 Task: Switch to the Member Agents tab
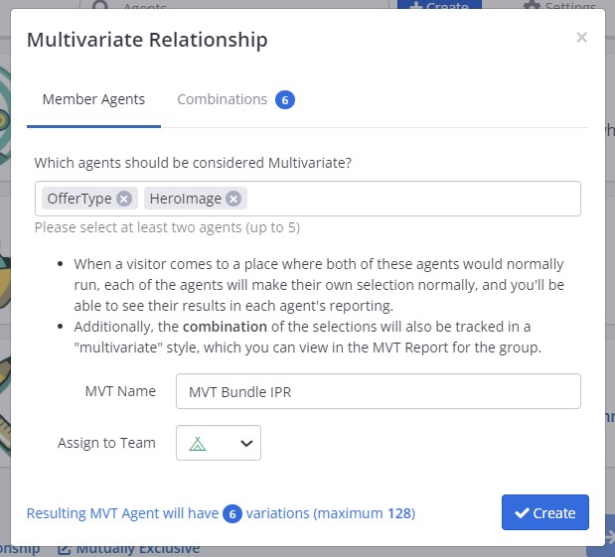pyautogui.click(x=93, y=99)
